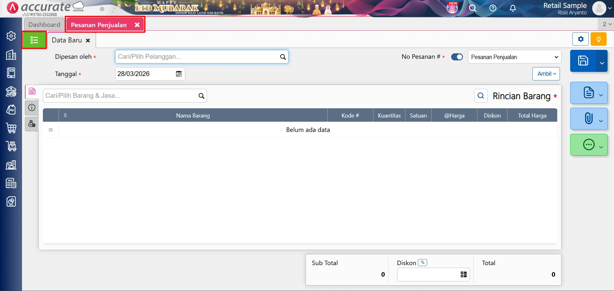The image size is (614, 291).
Task: Open the tax report sidebar icon
Action: pyautogui.click(x=11, y=183)
